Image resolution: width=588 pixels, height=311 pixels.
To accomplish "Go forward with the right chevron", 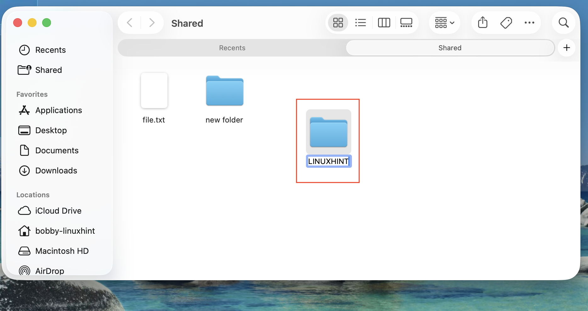I will [x=152, y=23].
